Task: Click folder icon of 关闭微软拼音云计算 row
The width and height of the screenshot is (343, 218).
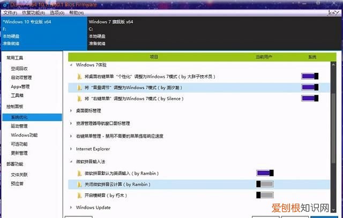Action: (79, 185)
